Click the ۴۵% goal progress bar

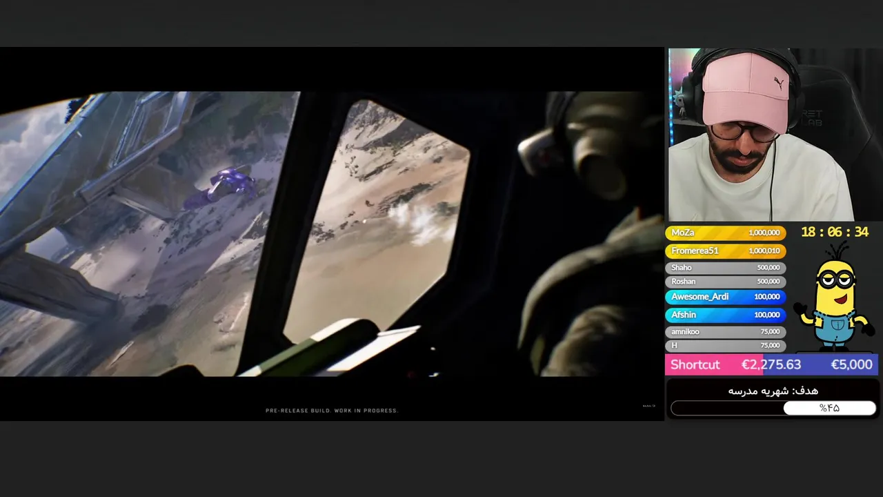773,408
